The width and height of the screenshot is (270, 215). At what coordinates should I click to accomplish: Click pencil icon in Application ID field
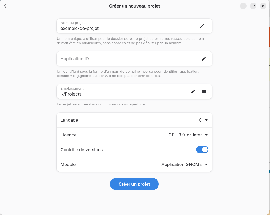click(204, 59)
